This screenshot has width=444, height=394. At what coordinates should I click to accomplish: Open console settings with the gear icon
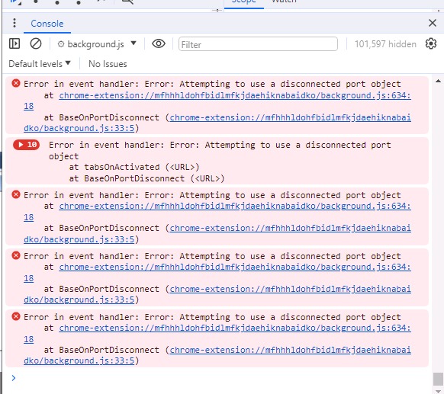431,44
